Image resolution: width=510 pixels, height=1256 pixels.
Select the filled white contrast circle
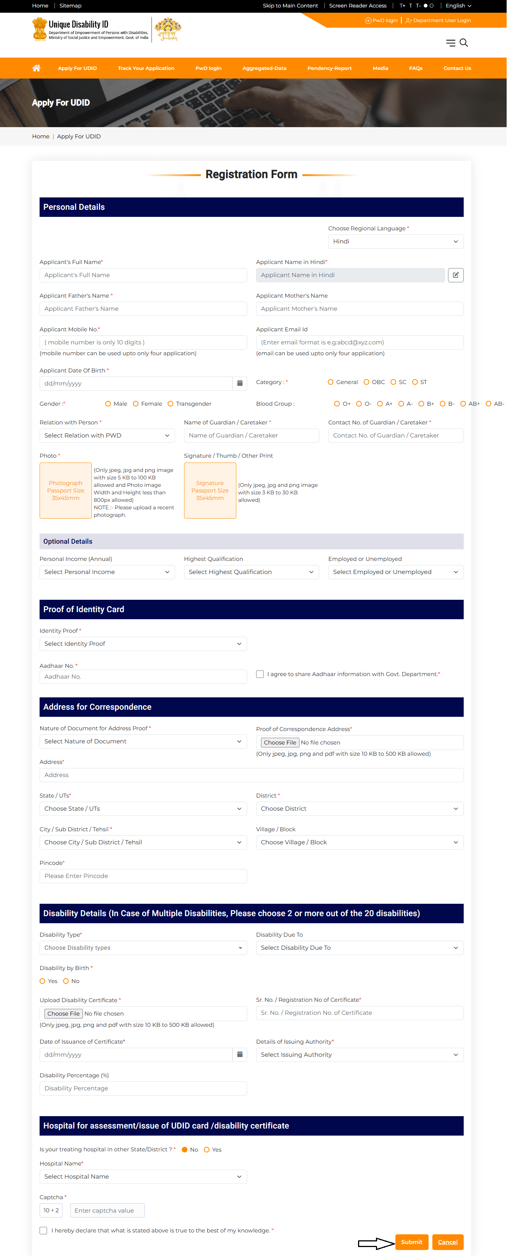425,6
